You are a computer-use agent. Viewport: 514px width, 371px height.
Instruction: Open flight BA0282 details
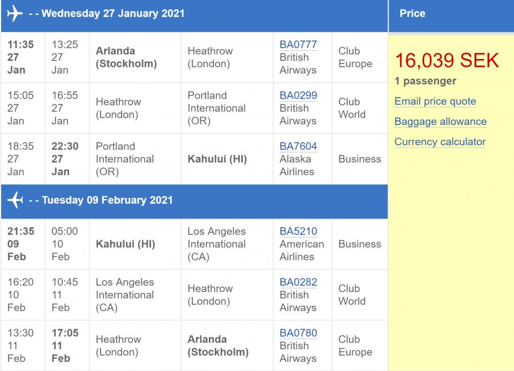298,282
